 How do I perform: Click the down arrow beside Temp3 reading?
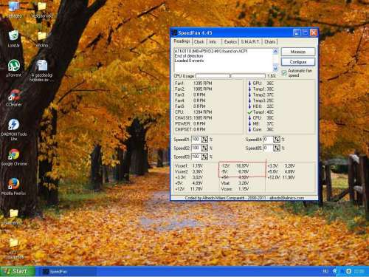[x=249, y=100]
